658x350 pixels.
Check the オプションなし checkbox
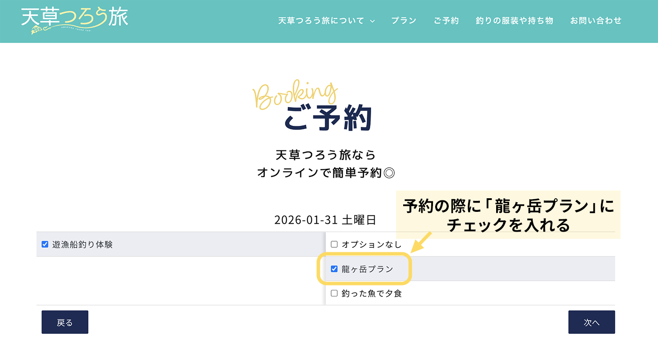[334, 244]
